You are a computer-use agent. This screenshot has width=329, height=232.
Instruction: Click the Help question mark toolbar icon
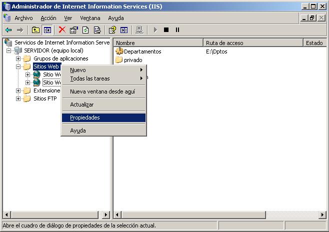[x=112, y=30]
